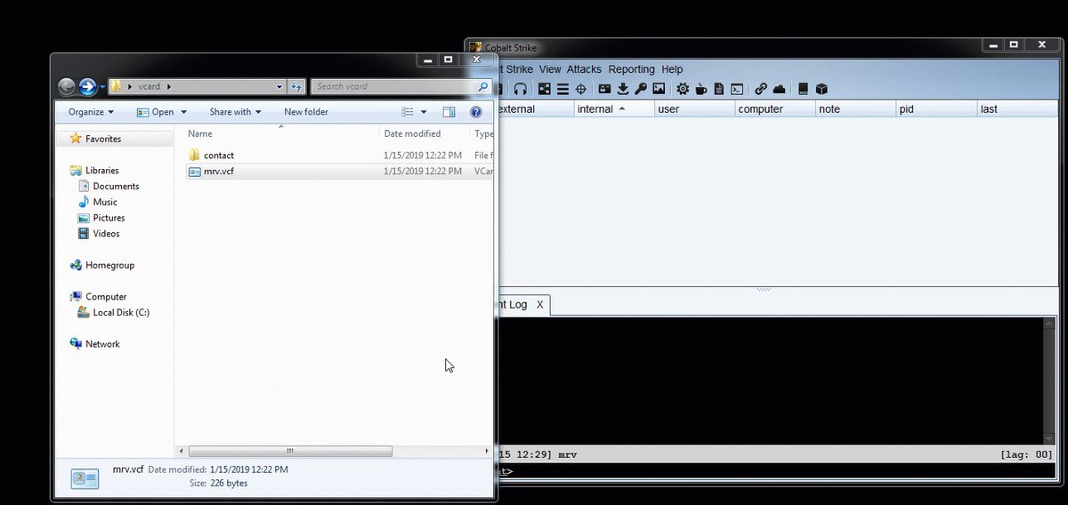
Task: Click the Explorer search magnifier icon
Action: [482, 86]
